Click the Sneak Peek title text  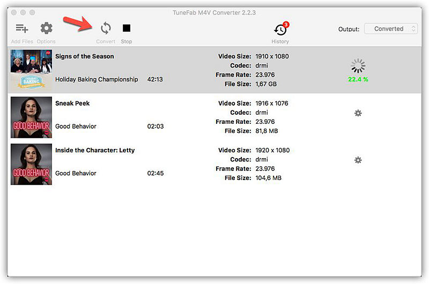[72, 103]
